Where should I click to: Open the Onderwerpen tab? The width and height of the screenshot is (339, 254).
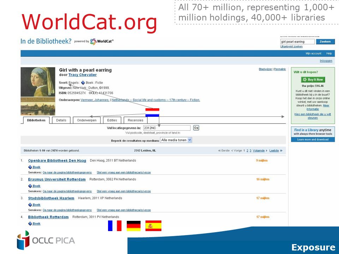pos(87,120)
